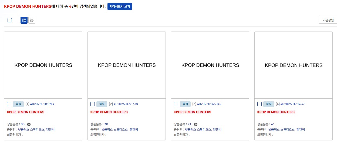Open application number 4020250165042 link
The height and width of the screenshot is (145, 337).
tap(209, 104)
